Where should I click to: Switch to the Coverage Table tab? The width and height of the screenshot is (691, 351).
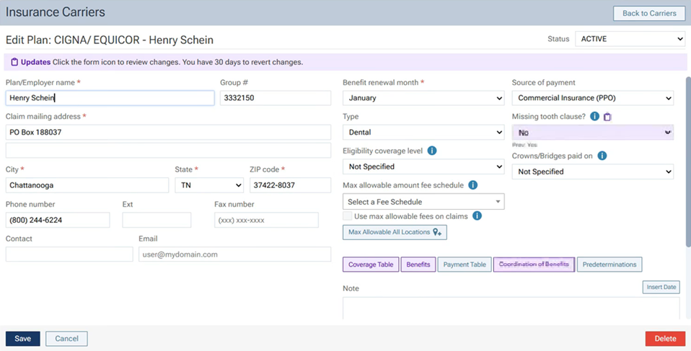coord(371,265)
